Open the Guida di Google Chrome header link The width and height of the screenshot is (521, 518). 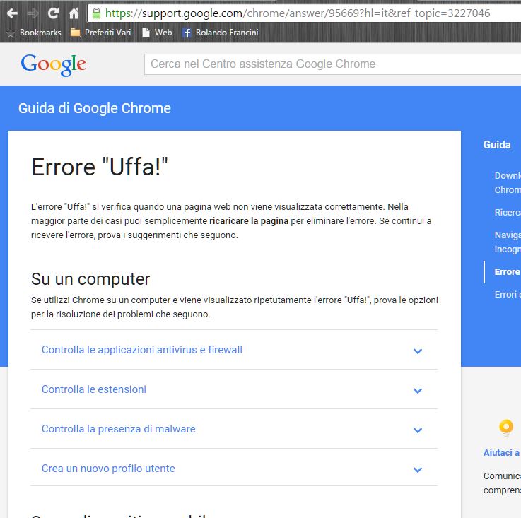95,108
